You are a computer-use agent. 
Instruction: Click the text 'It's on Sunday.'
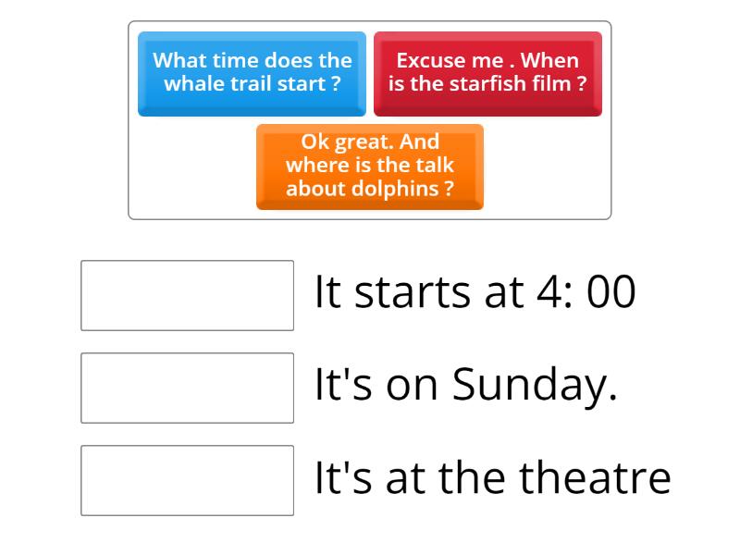coord(462,382)
